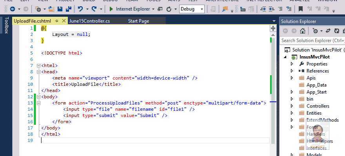Image resolution: width=345 pixels, height=156 pixels.
Task: Collapse the html tag outlining region
Action: pos(39,66)
